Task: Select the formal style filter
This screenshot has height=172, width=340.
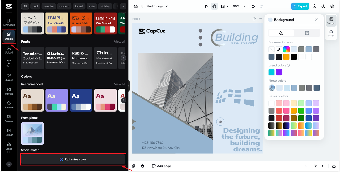Action: [79, 6]
